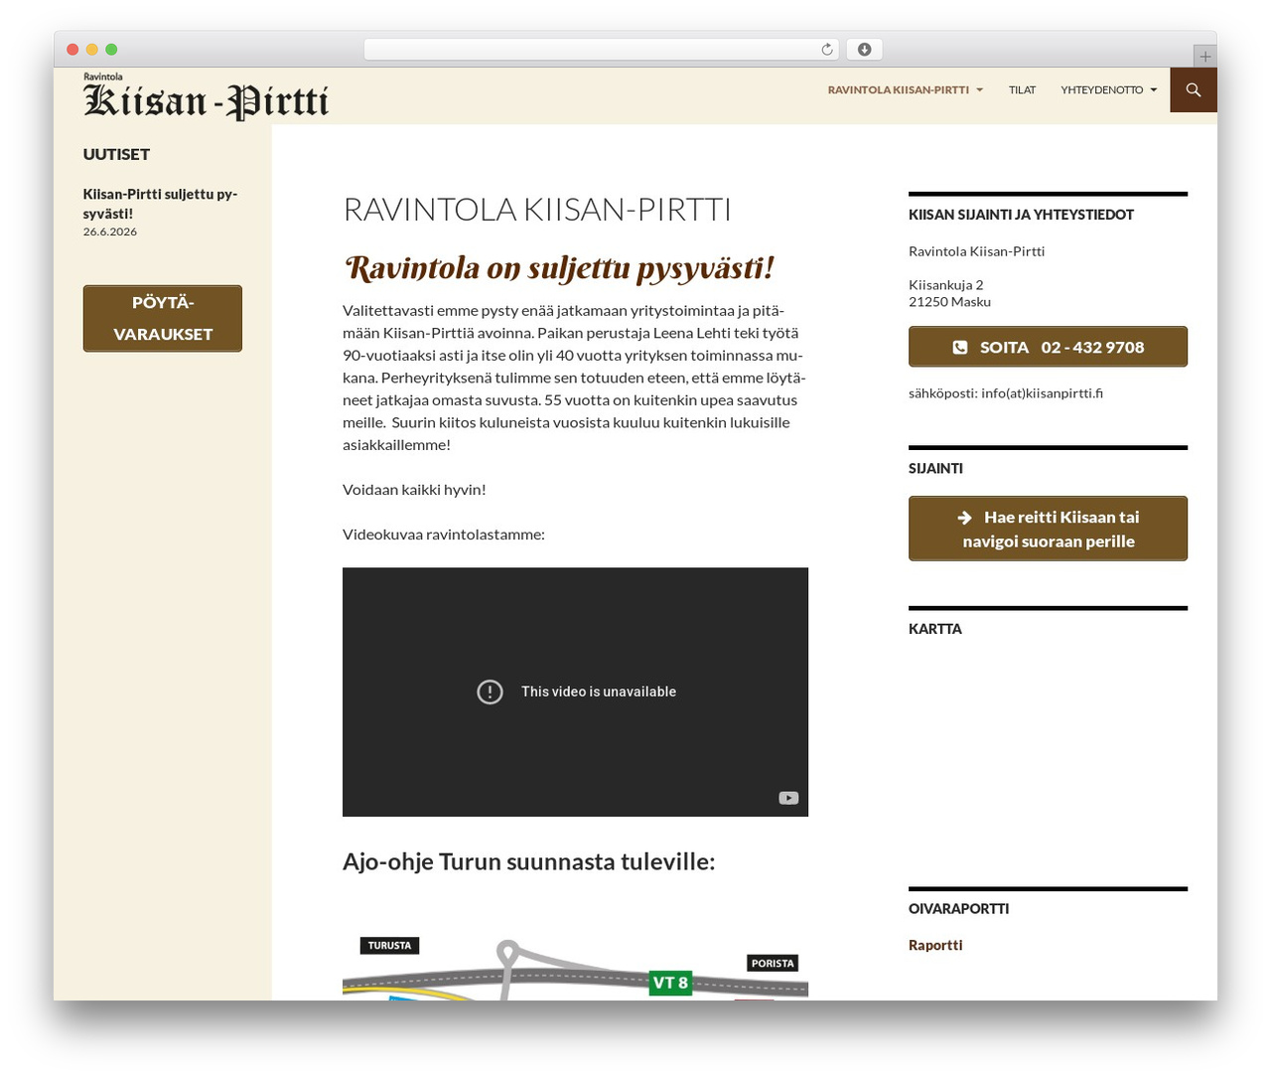1271x1077 pixels.
Task: Open the Tilat menu item
Action: click(1022, 90)
